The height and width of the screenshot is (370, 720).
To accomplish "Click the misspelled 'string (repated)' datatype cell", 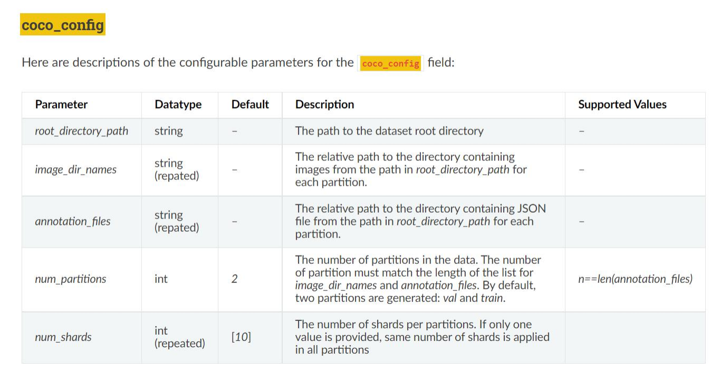I will [x=177, y=169].
